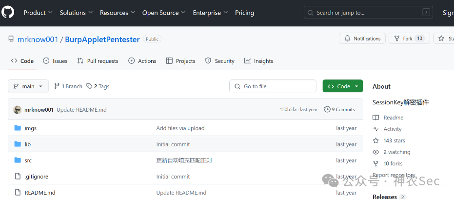Click the fork count badge 10
This screenshot has width=454, height=199.
(419, 39)
